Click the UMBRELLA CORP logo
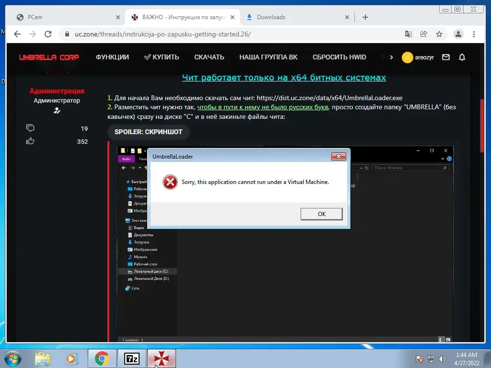Image resolution: width=491 pixels, height=368 pixels. [49, 57]
